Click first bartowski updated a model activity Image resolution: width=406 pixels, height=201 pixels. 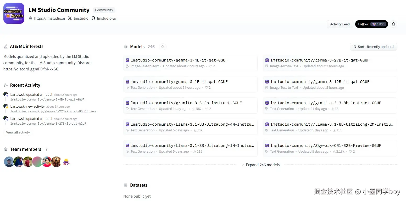(x=31, y=94)
